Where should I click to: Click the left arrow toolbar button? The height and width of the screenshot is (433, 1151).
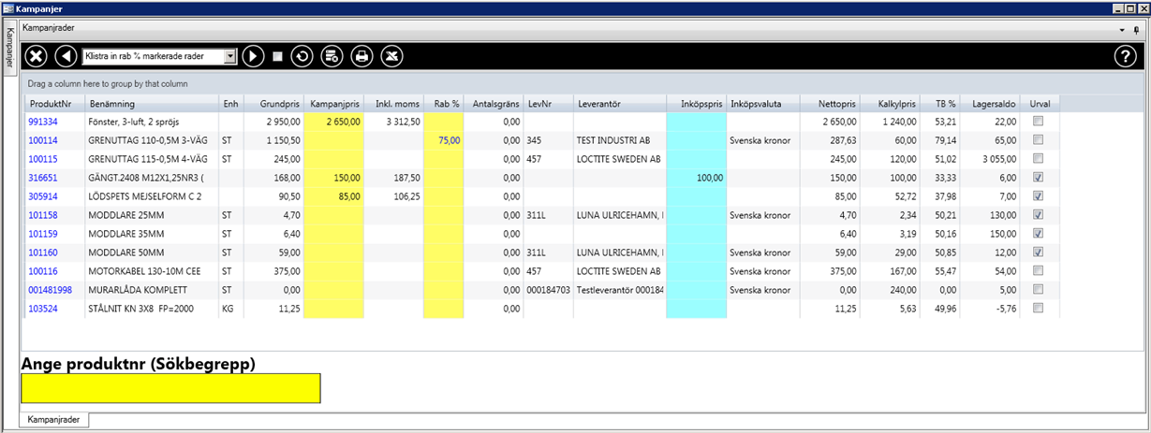[x=66, y=56]
